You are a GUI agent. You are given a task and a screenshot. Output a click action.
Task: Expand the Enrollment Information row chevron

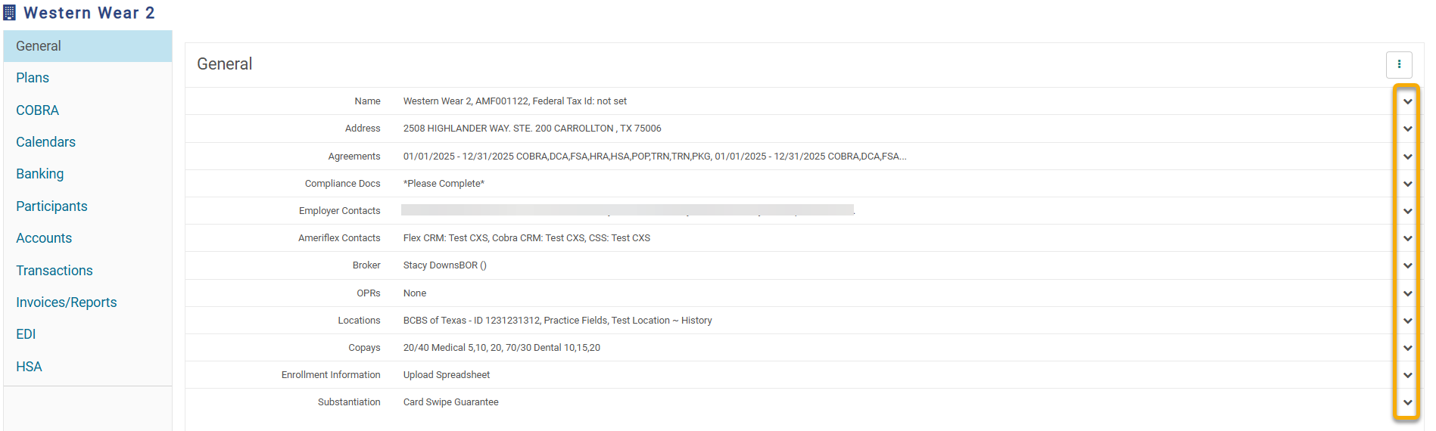pos(1407,375)
